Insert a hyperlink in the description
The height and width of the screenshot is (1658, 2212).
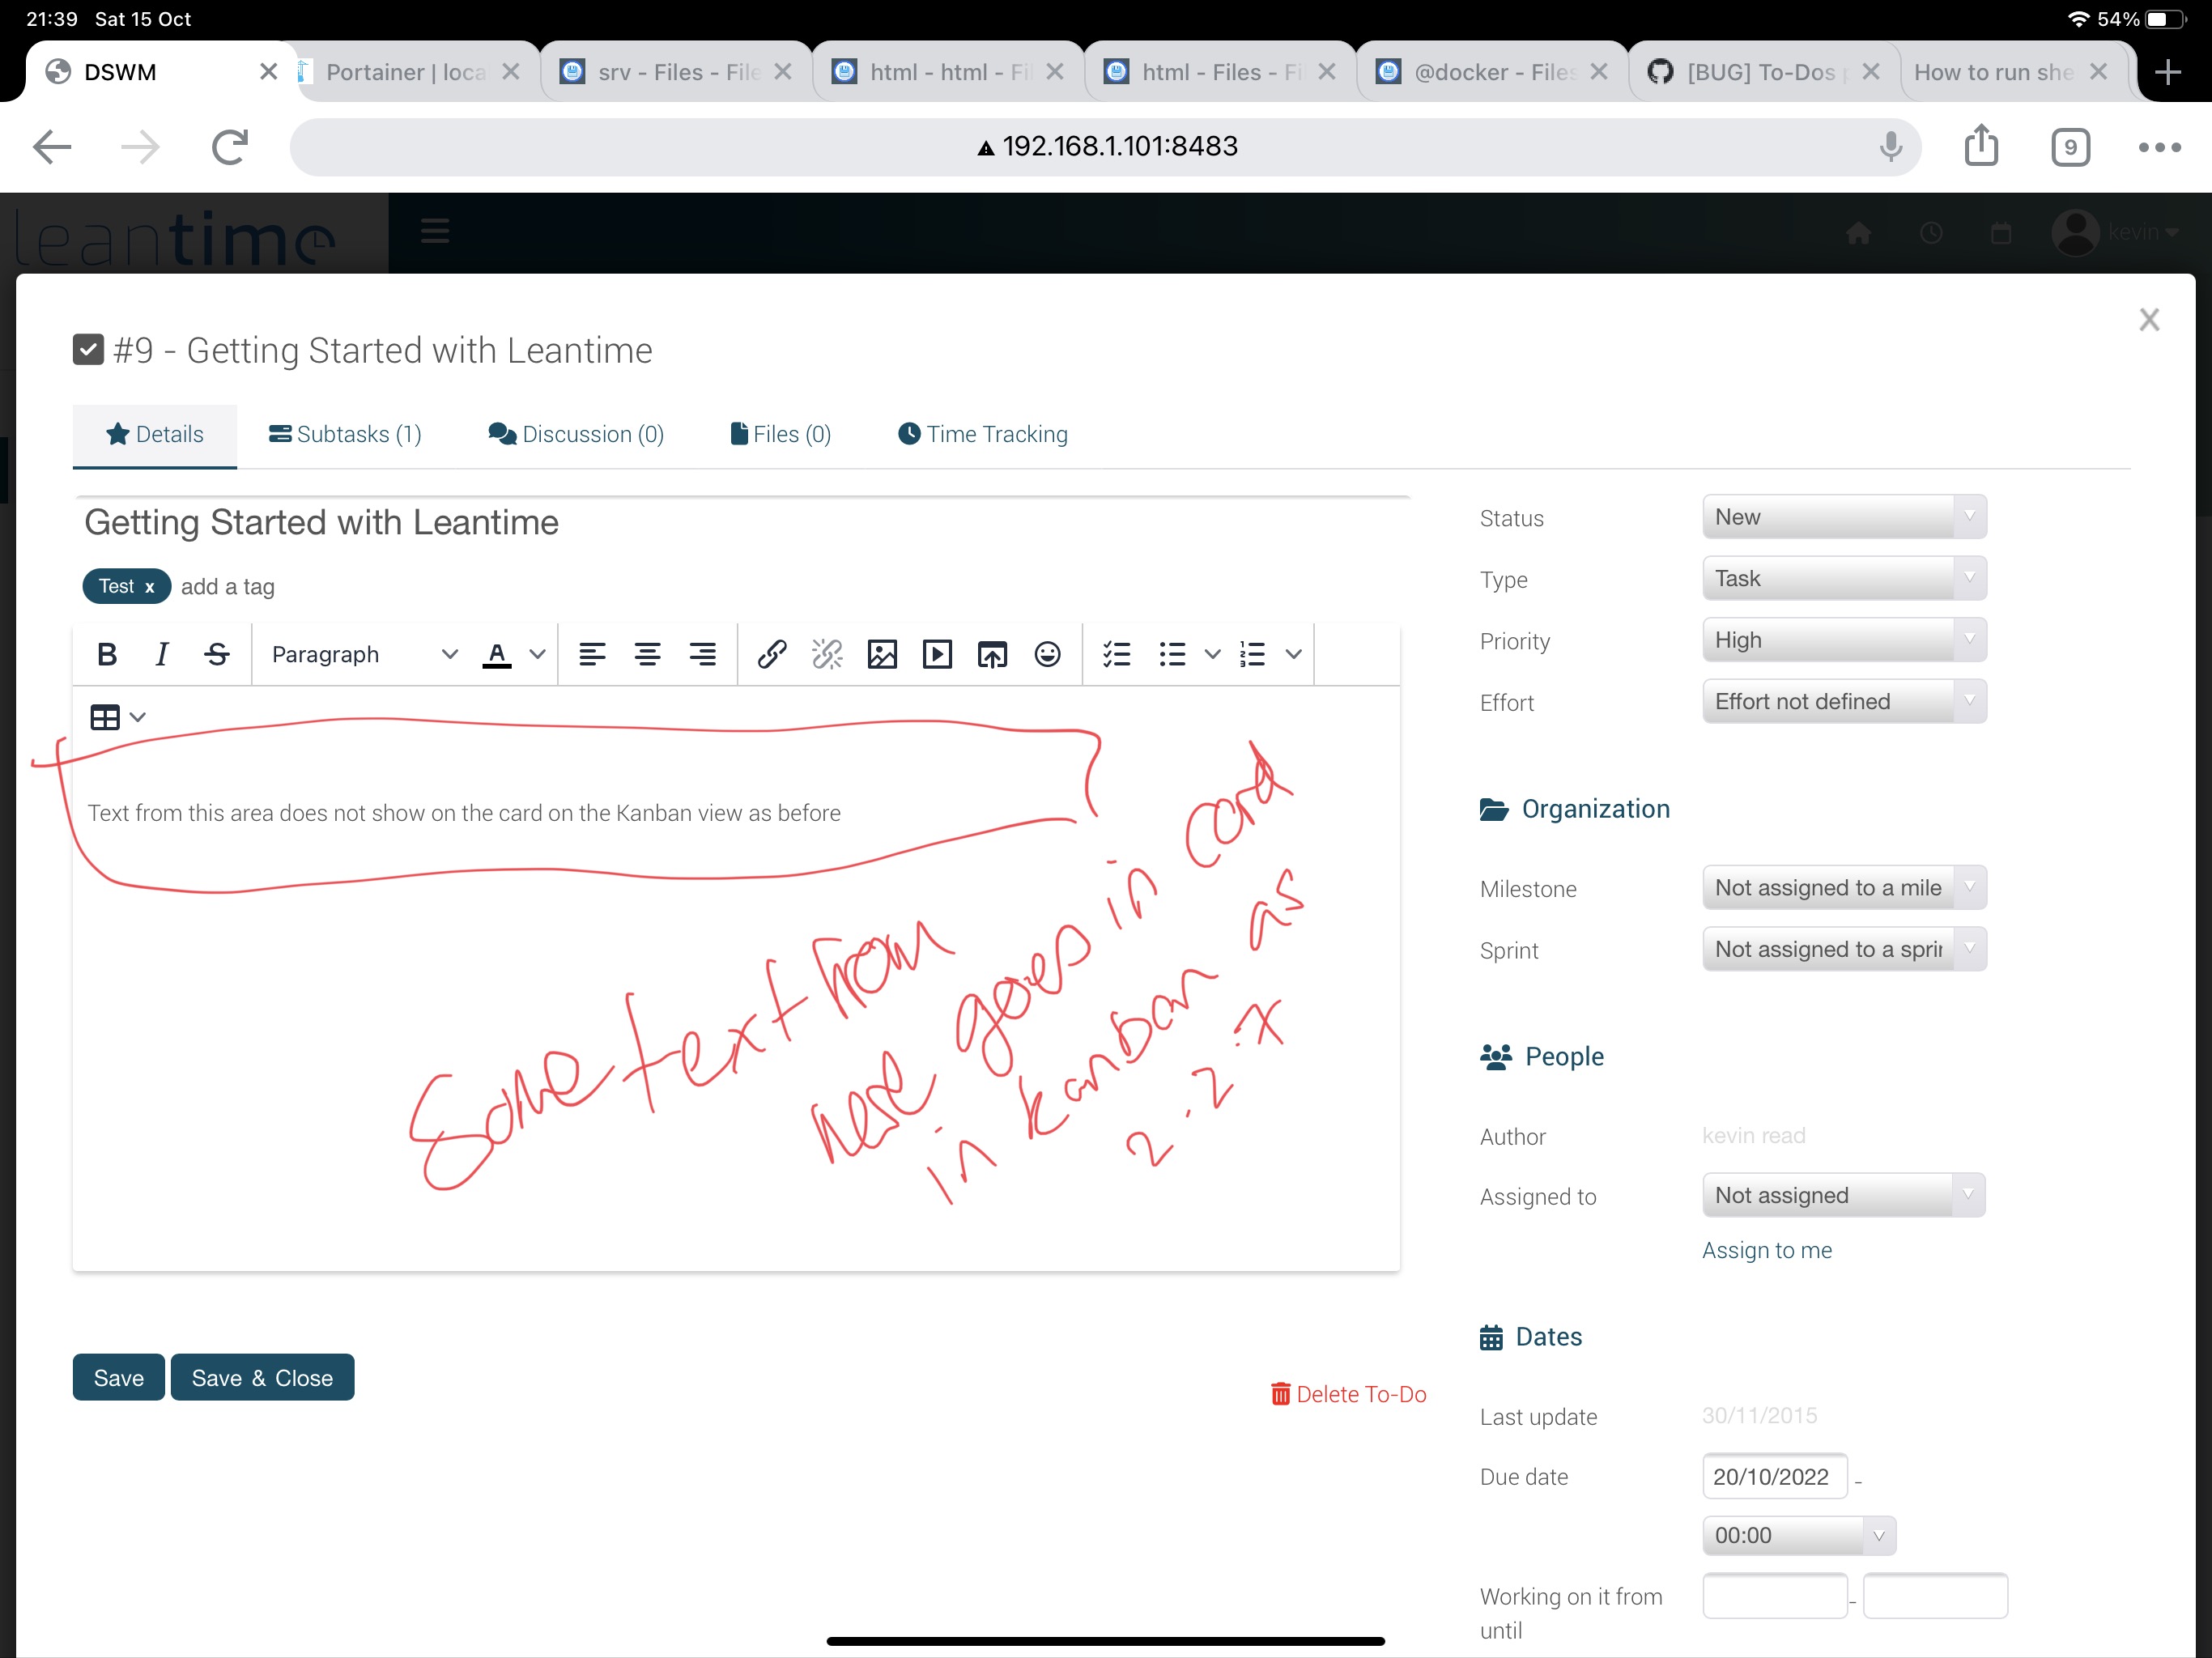pos(770,654)
